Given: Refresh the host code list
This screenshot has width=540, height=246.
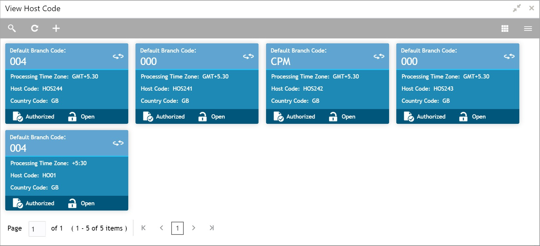Looking at the screenshot, I should click(34, 28).
